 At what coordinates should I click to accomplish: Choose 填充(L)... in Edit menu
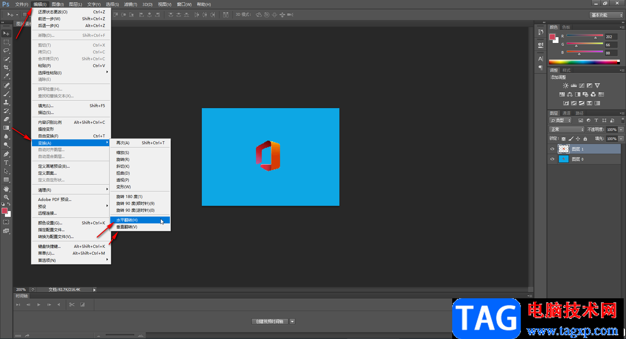(71, 106)
